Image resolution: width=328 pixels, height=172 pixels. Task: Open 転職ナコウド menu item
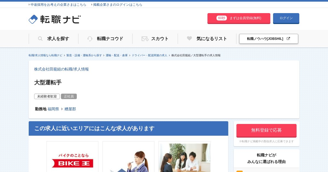click(106, 39)
